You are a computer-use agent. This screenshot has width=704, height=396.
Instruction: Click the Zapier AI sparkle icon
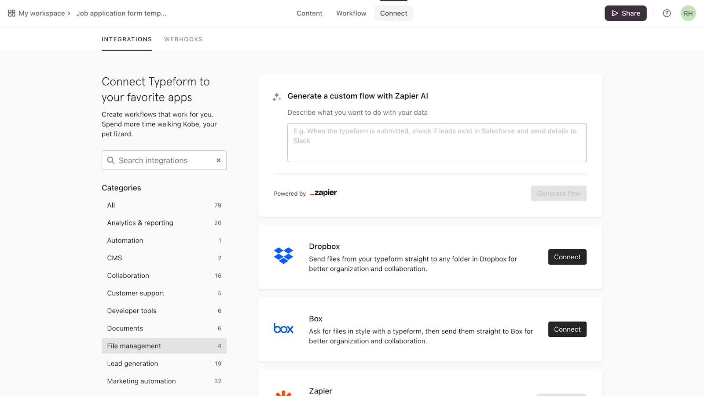point(277,97)
